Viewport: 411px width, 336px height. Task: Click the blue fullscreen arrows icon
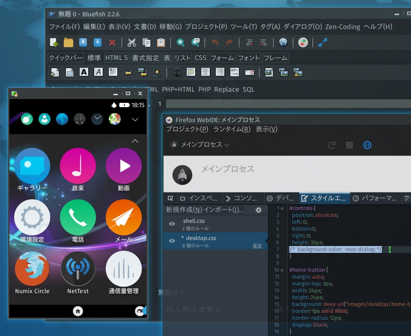click(x=323, y=42)
